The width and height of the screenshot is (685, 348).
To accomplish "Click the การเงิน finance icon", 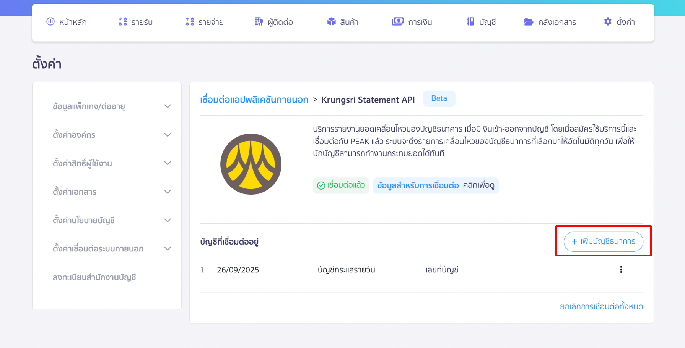I will pos(398,22).
